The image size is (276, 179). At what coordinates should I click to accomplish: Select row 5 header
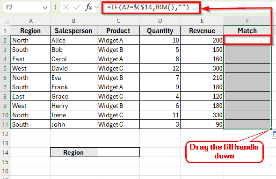[5, 68]
